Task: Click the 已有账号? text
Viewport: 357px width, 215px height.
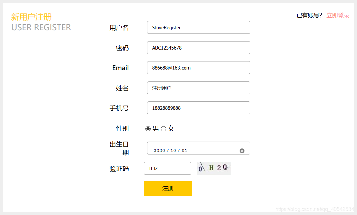Action: click(x=309, y=15)
